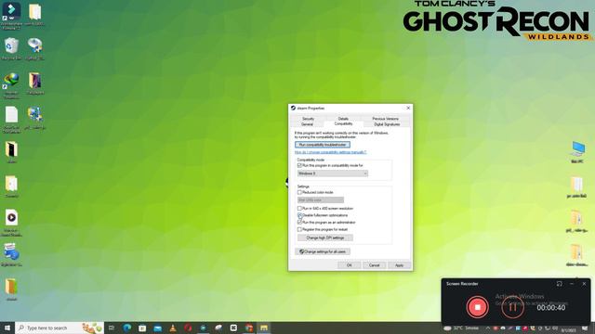Open the Recycle Bin on desktop
595x334 pixels.
[11, 49]
